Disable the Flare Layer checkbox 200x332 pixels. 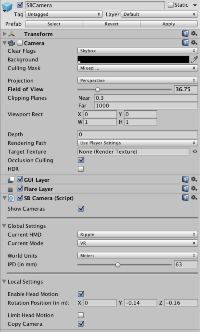20,189
